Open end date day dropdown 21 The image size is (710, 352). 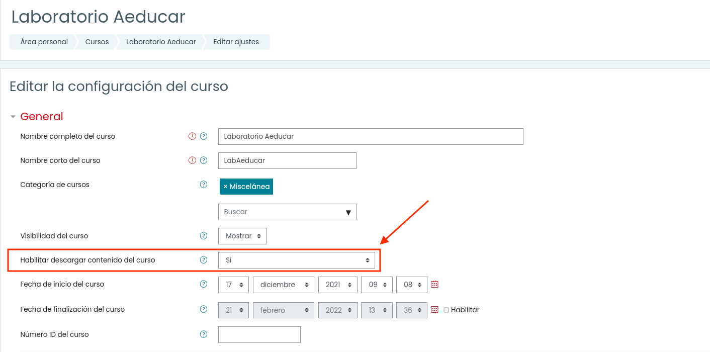click(x=233, y=310)
